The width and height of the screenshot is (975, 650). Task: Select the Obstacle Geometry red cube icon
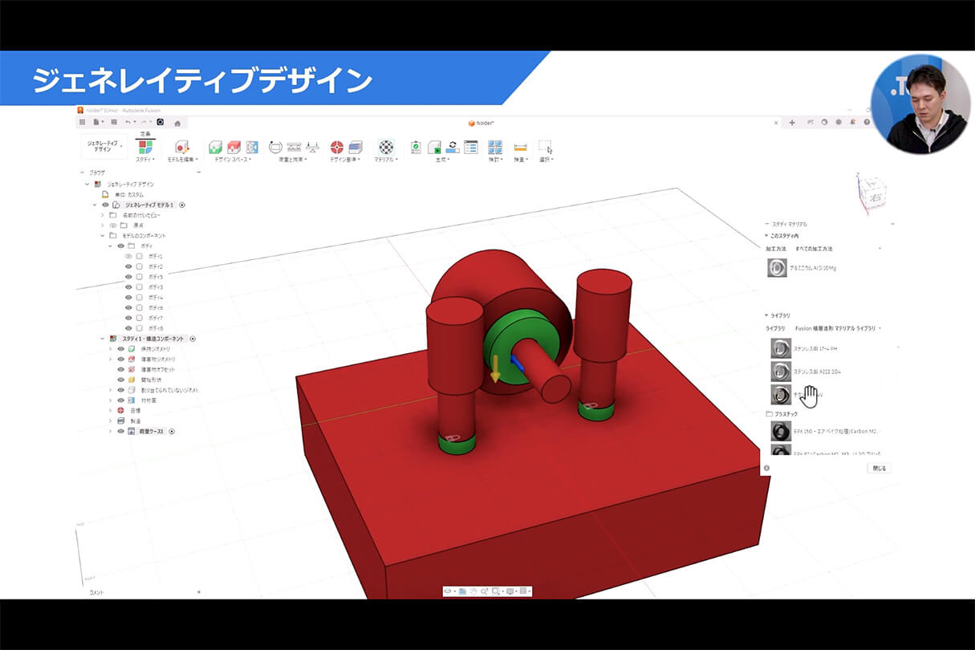coord(234,147)
